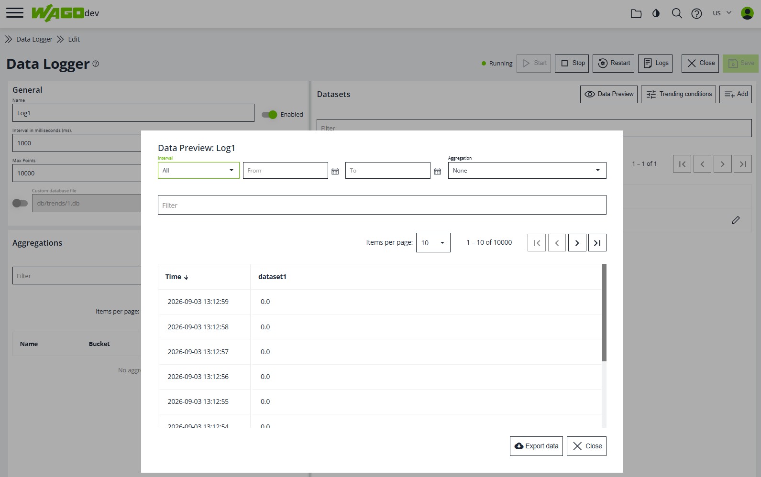Edit dataset with the pencil icon
The width and height of the screenshot is (761, 477).
pos(736,220)
